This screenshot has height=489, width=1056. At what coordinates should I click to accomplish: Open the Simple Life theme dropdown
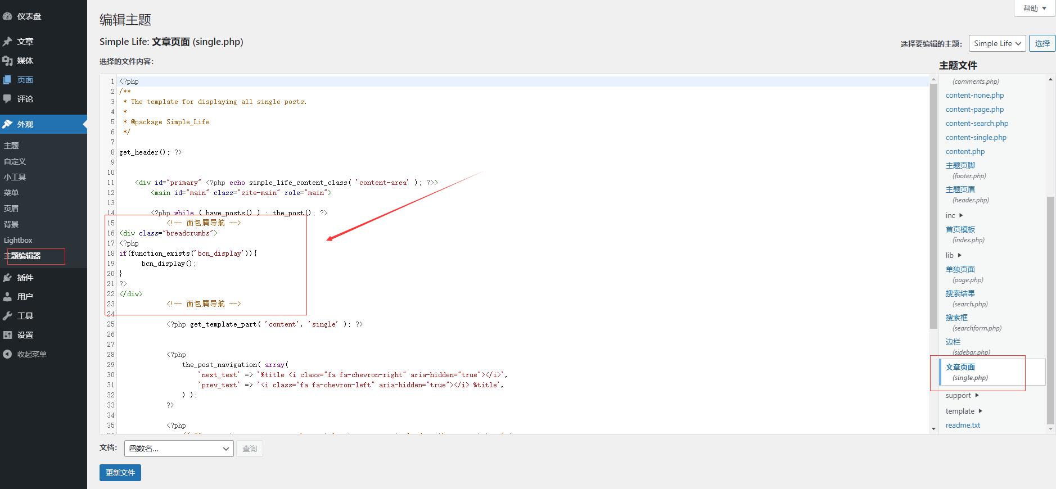pos(997,43)
